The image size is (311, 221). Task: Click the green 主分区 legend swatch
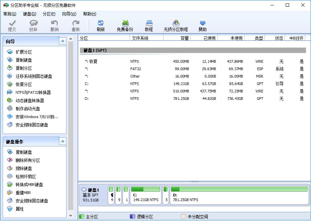[81, 216]
